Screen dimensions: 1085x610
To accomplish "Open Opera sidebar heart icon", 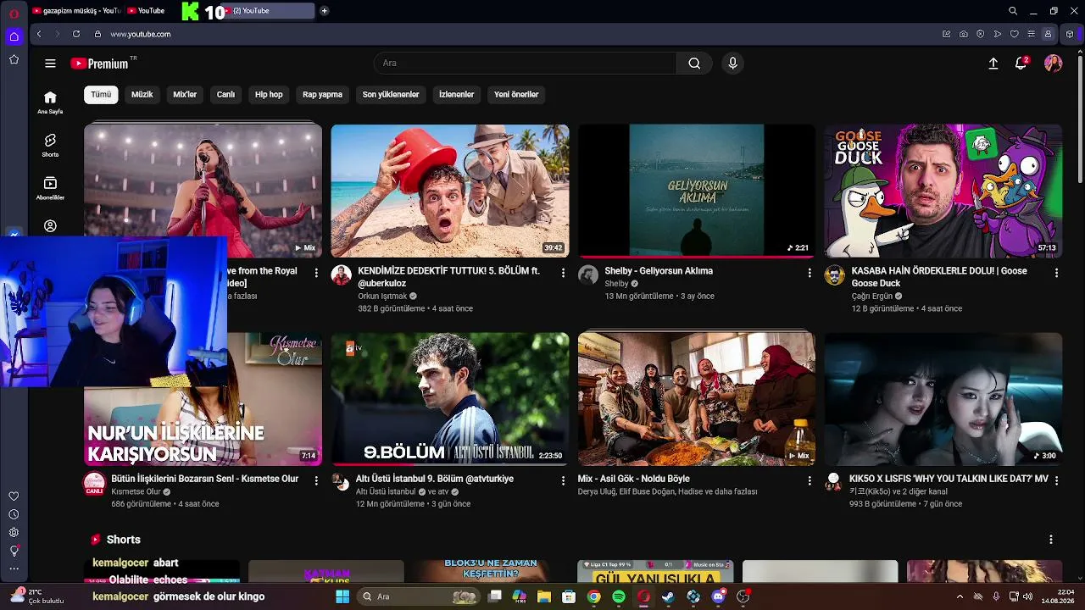I will tap(14, 496).
